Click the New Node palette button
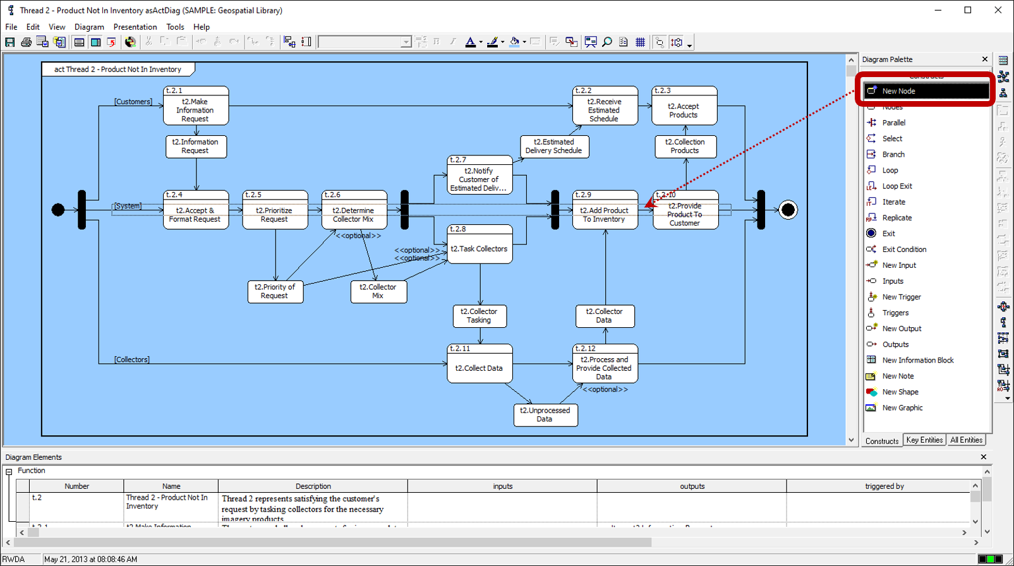1014x566 pixels. tap(926, 91)
